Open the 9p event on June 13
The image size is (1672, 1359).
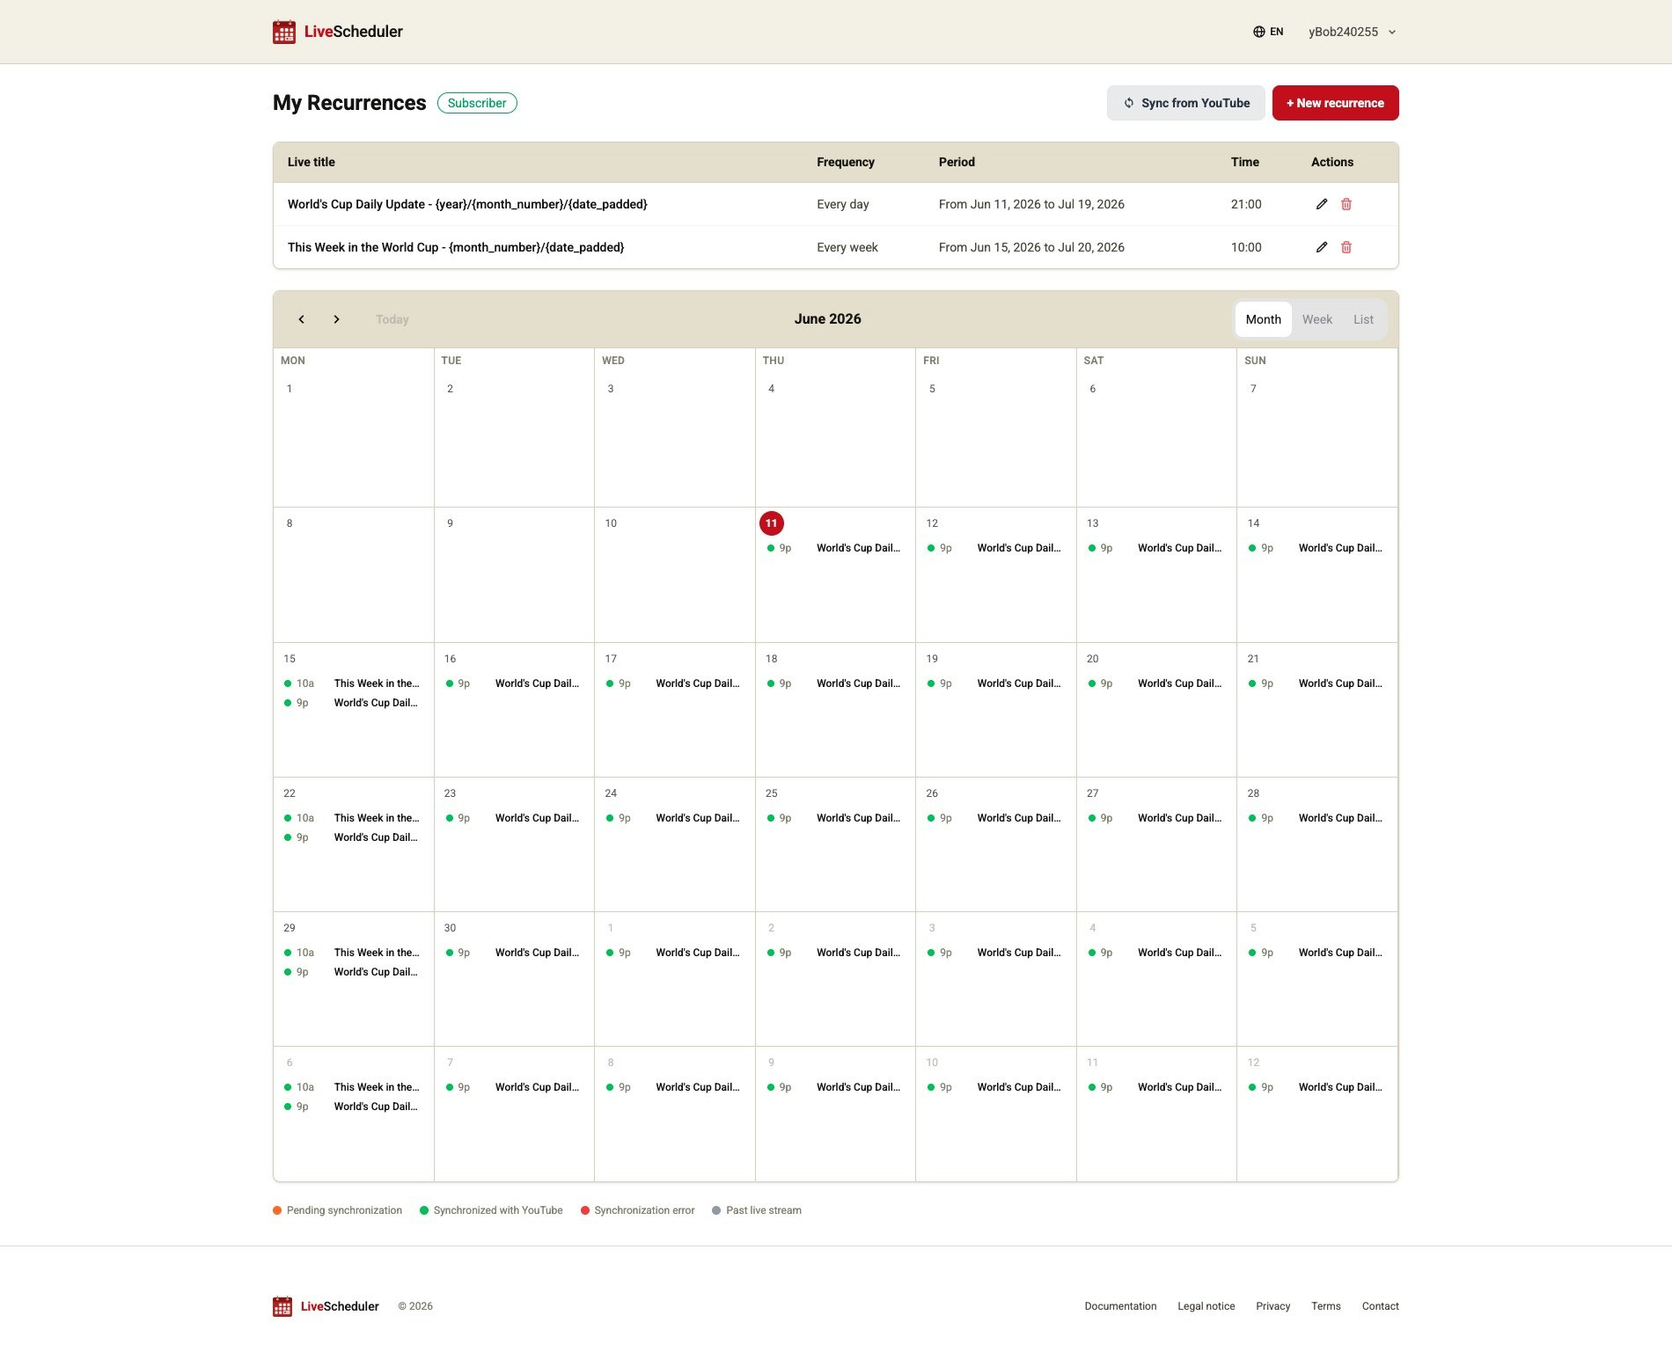tap(1156, 548)
